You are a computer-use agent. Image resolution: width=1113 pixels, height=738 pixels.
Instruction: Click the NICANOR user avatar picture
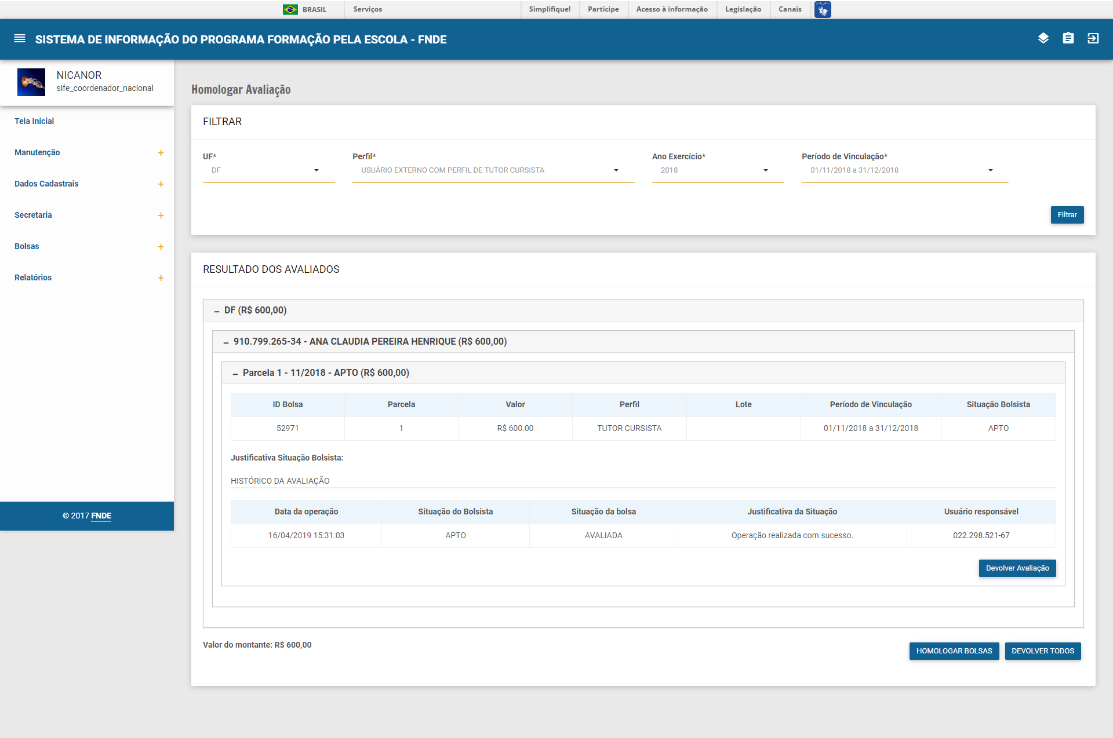coord(31,82)
